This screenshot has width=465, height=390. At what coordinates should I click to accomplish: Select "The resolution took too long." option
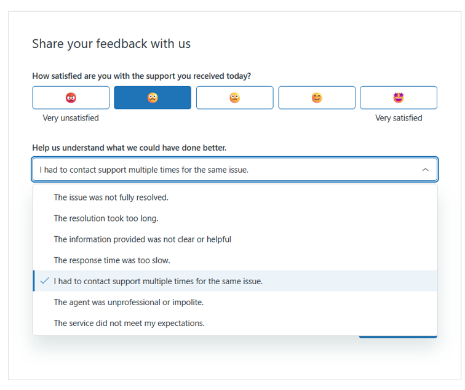106,218
